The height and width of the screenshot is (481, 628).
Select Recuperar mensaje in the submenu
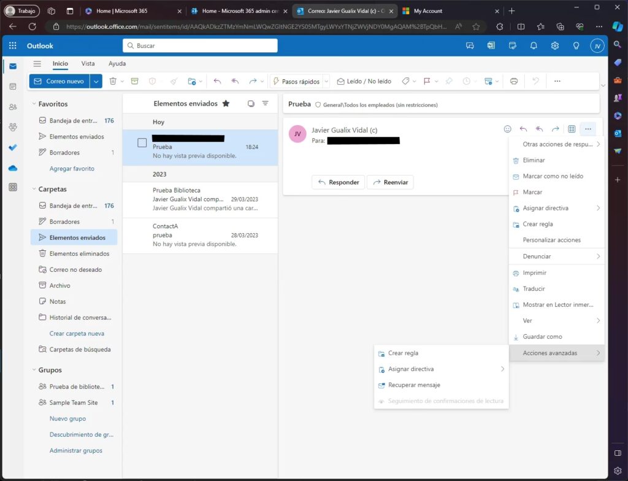[x=414, y=385]
